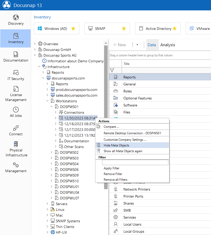The height and width of the screenshot is (235, 211).
Task: Click the Title column filter cell
Action: click(166, 70)
